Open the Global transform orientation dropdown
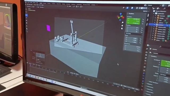 70,6
